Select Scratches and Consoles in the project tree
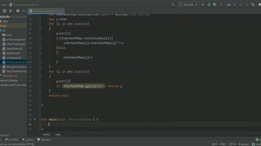261x146 pixels. click(13, 85)
